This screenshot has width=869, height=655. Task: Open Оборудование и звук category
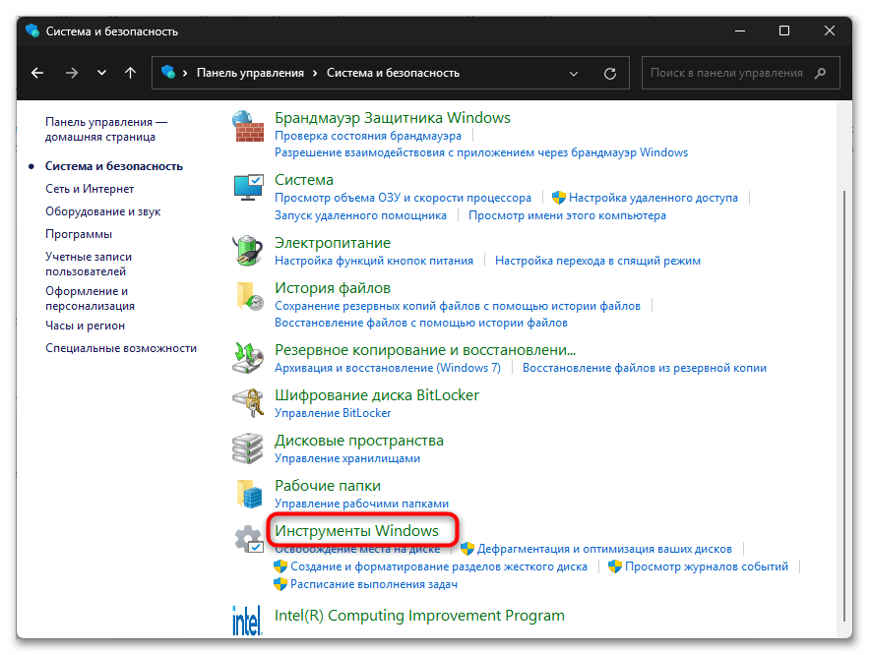tap(103, 211)
